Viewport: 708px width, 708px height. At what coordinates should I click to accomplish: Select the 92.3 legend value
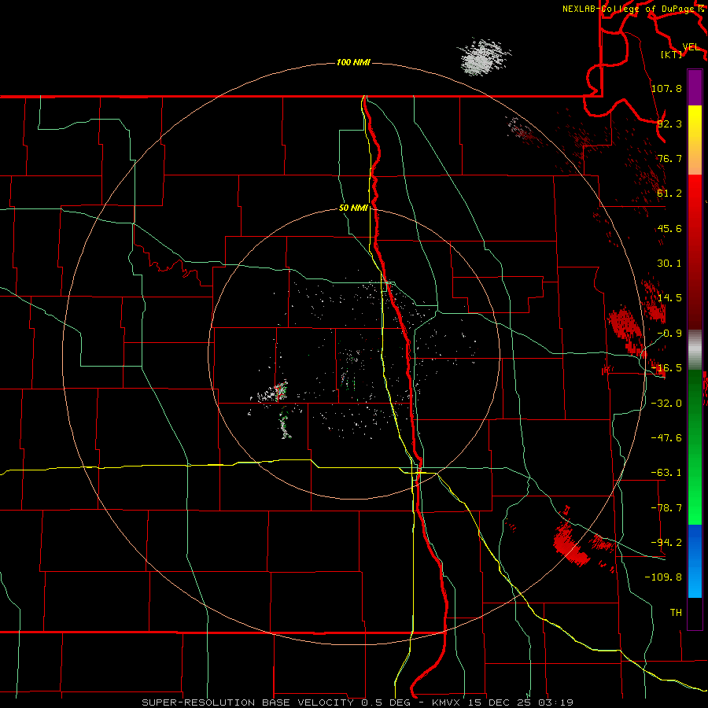(x=669, y=124)
